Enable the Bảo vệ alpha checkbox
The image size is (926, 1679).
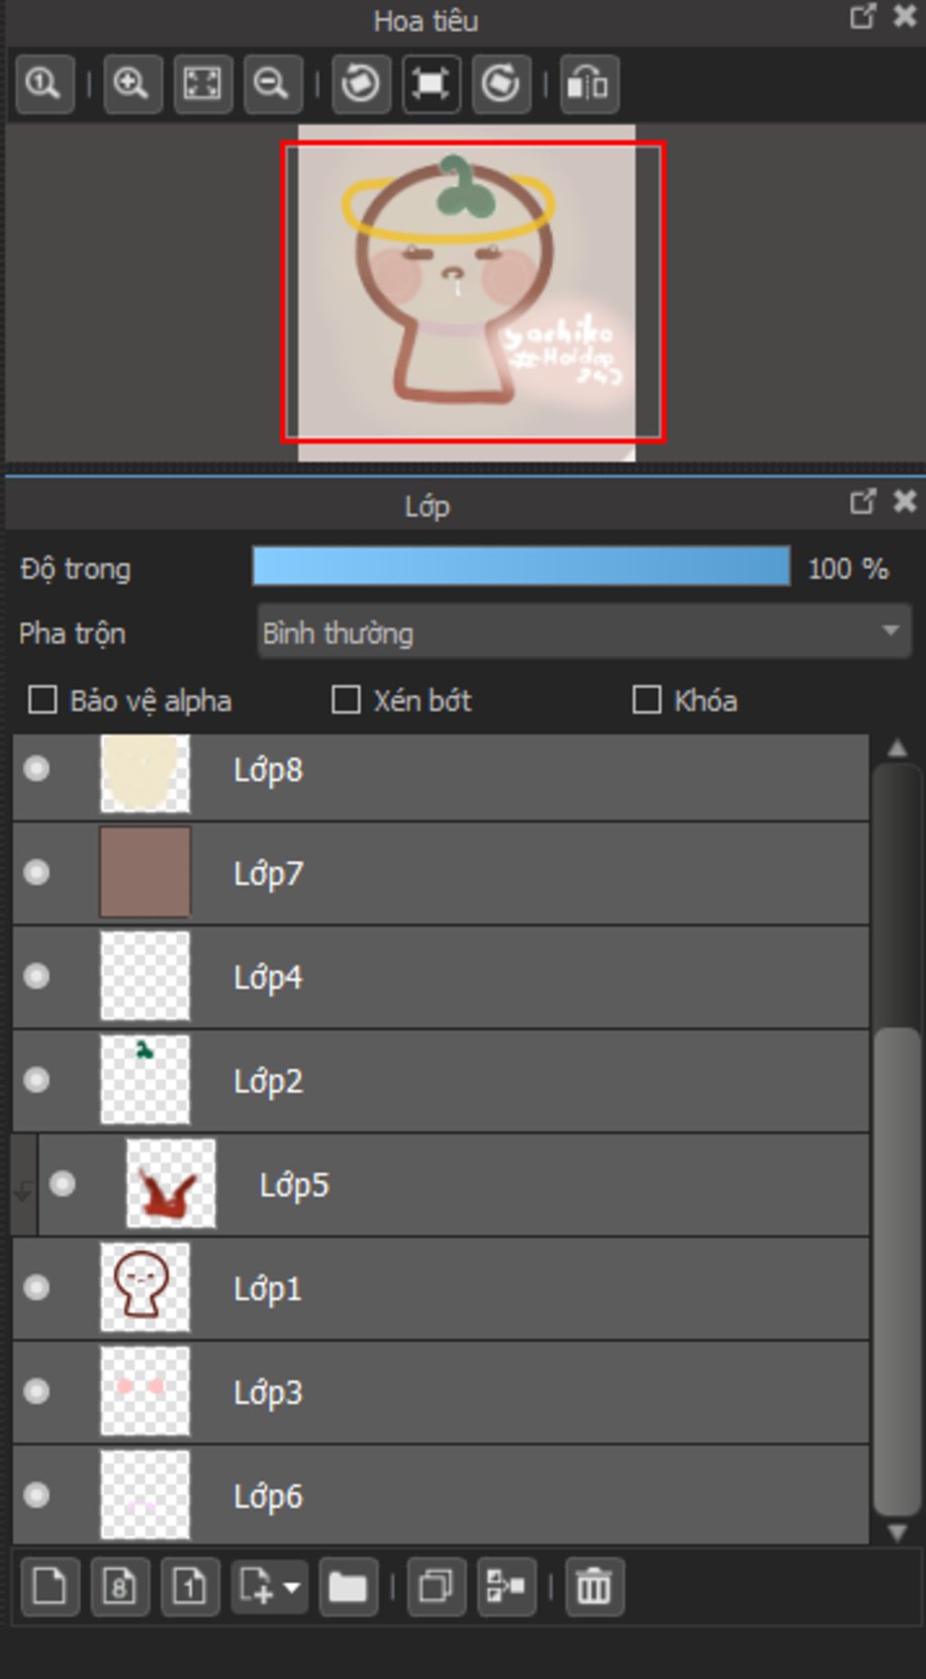(x=43, y=699)
